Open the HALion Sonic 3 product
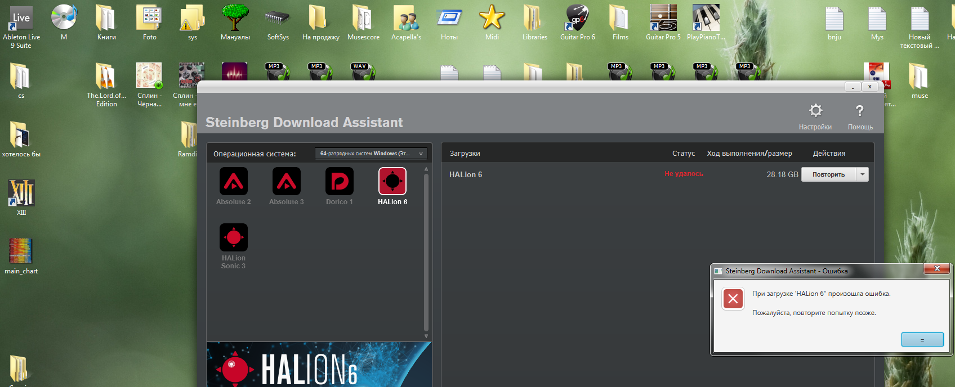The image size is (955, 387). pyautogui.click(x=234, y=237)
